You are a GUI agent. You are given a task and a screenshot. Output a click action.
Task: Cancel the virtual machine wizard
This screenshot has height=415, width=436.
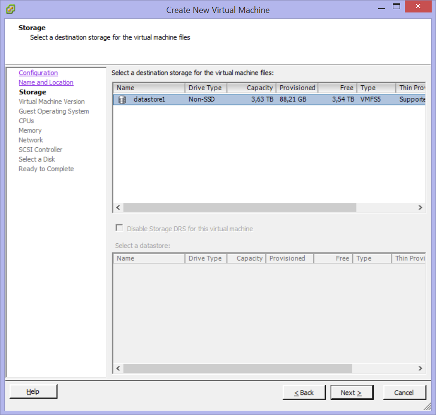tap(404, 392)
